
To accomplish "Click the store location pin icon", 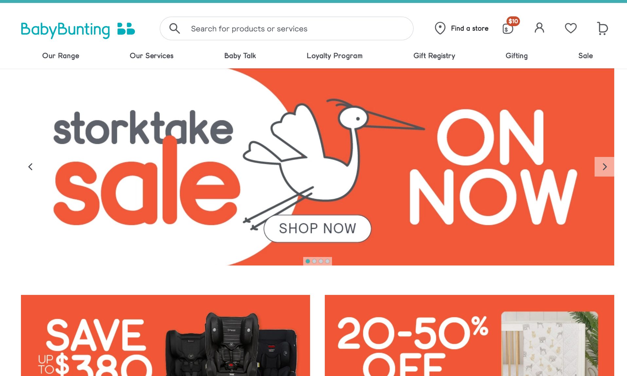I will tap(440, 28).
